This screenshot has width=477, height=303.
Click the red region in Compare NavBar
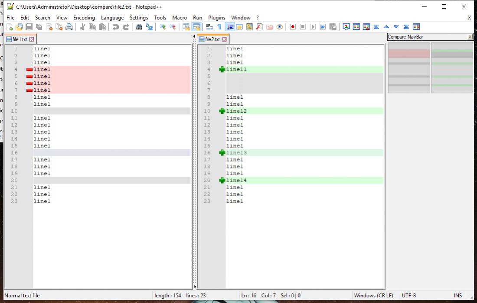coord(409,54)
